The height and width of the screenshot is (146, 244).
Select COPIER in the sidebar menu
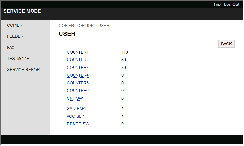point(15,25)
